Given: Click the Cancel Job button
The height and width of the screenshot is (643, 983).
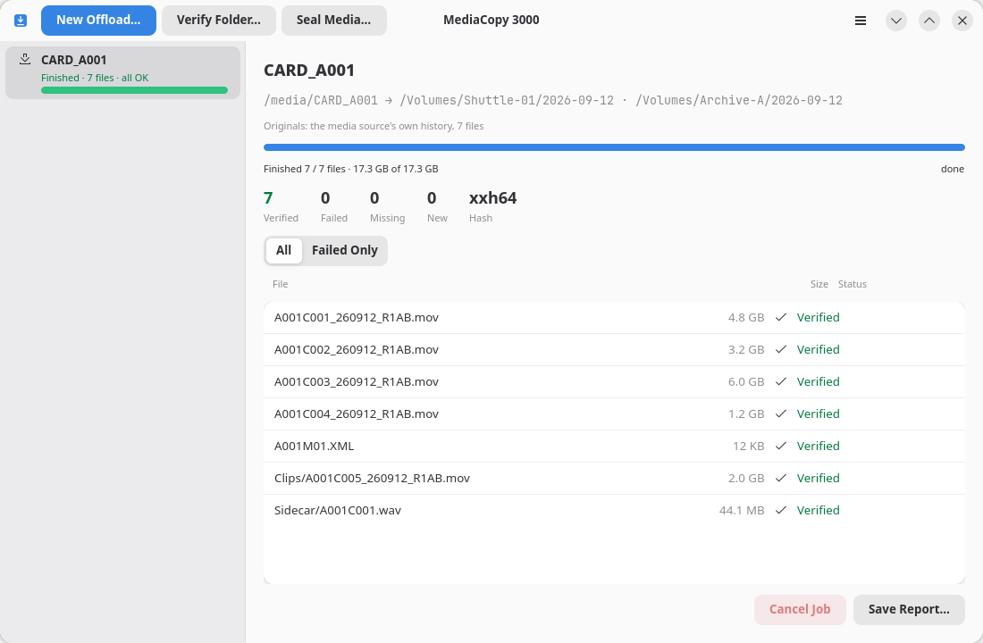Looking at the screenshot, I should [800, 609].
